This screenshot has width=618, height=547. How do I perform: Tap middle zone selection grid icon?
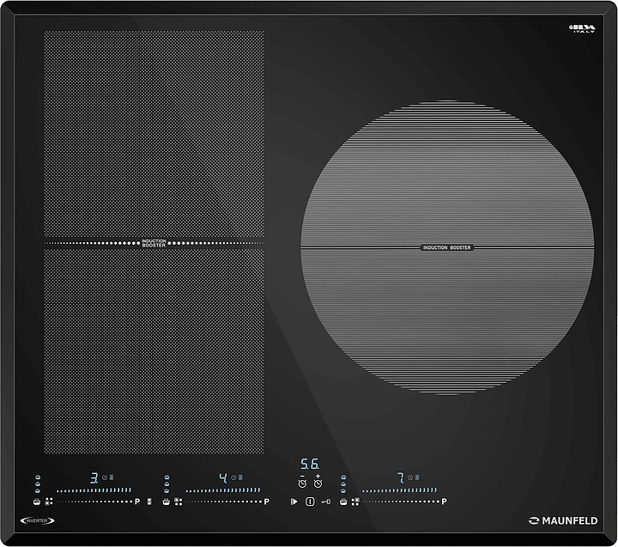[x=179, y=501]
